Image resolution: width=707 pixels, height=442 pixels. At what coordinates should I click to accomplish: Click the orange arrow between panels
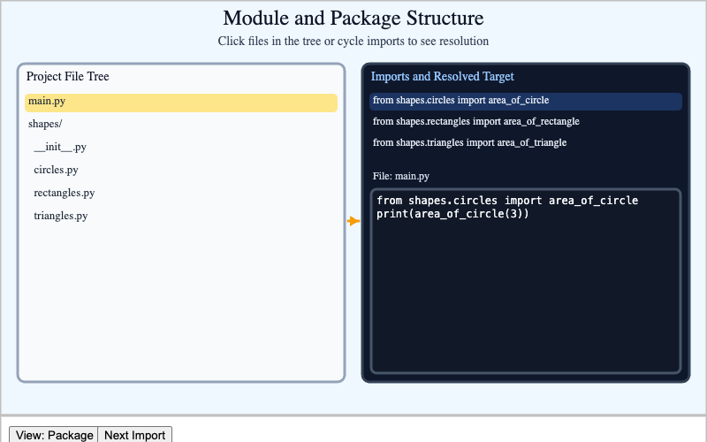353,221
